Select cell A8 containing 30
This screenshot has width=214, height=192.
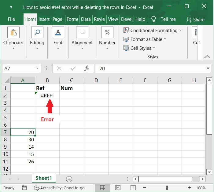23,139
